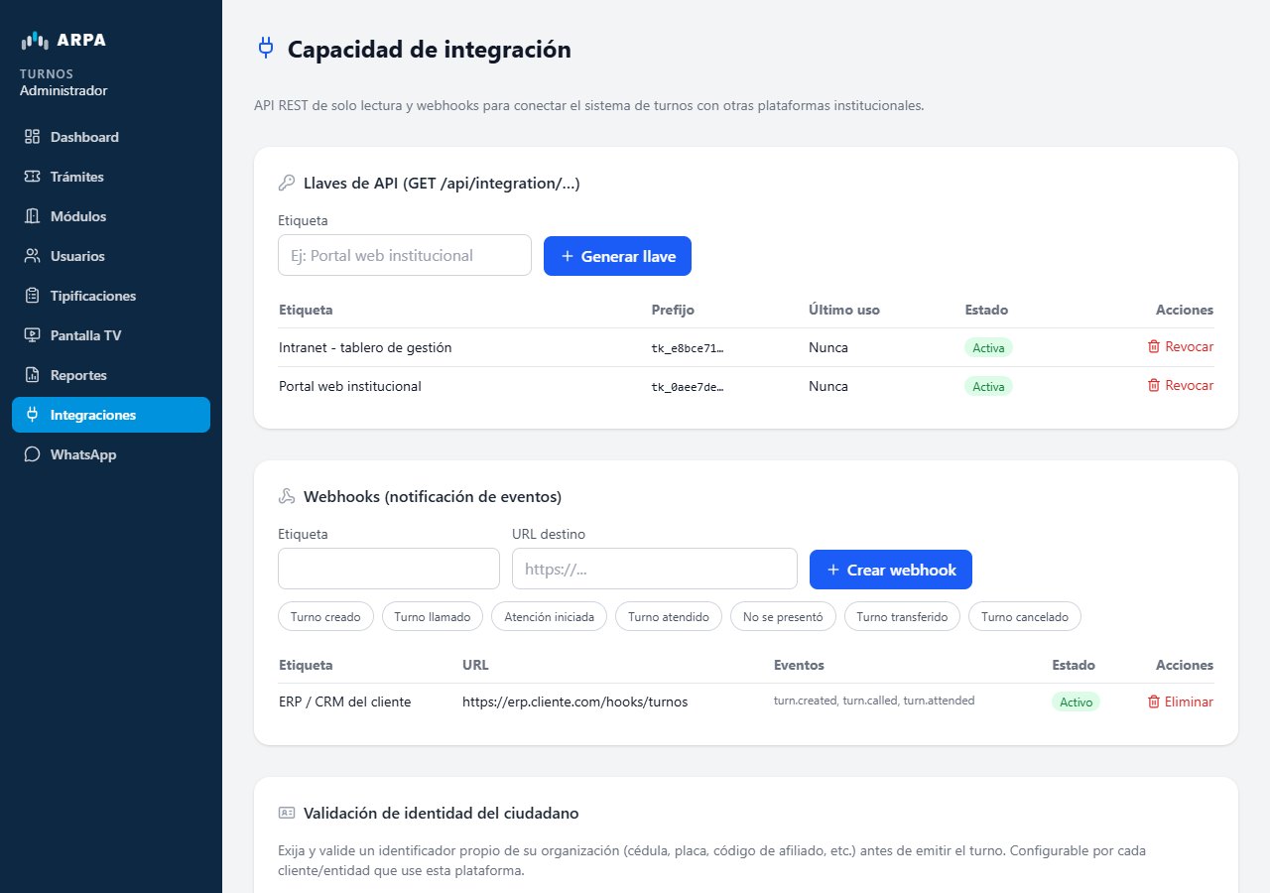The width and height of the screenshot is (1270, 893).
Task: Select the Integraciones menu entry
Action: [x=111, y=415]
